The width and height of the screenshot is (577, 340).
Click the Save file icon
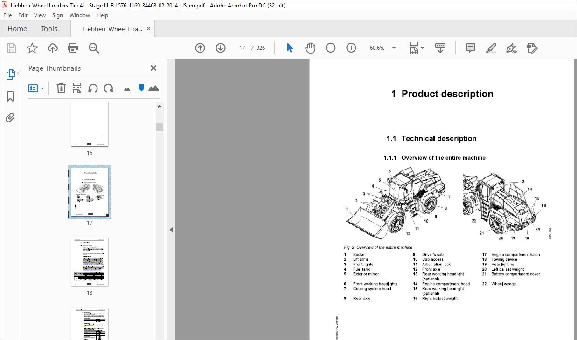pyautogui.click(x=12, y=48)
